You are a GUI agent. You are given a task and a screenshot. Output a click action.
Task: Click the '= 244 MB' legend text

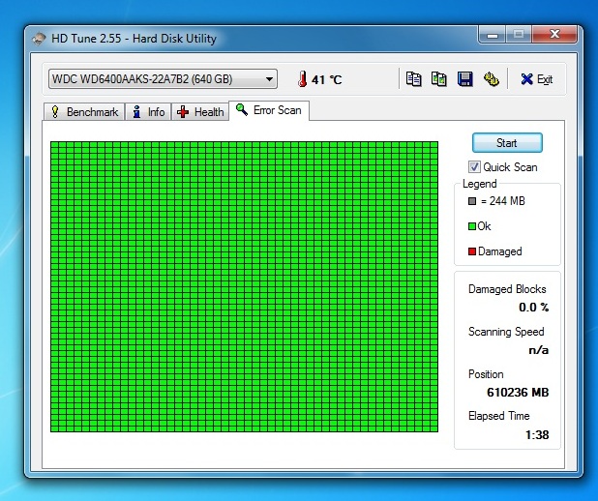[502, 201]
